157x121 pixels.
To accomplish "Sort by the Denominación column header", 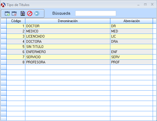I will coord(68,21).
